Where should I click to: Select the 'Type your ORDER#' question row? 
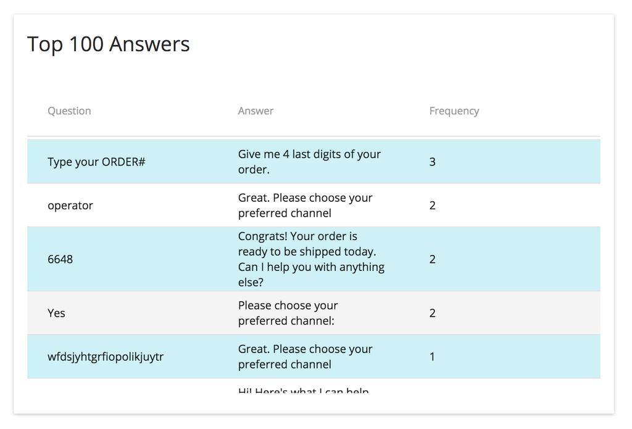pyautogui.click(x=314, y=162)
